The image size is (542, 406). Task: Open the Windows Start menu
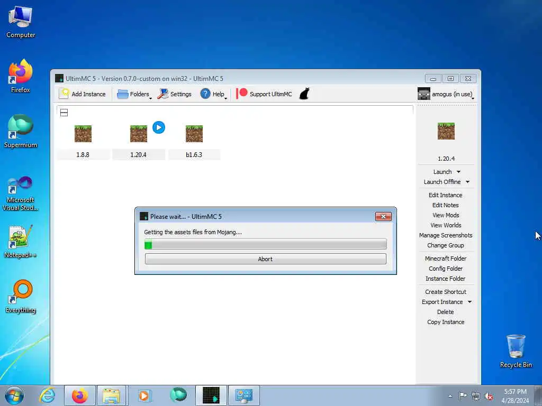click(14, 395)
